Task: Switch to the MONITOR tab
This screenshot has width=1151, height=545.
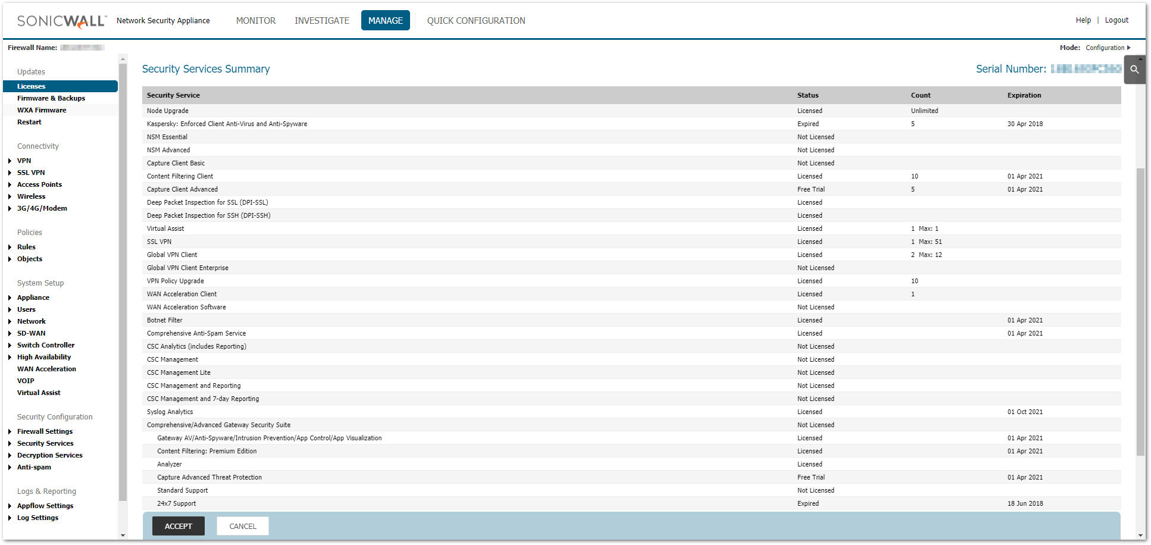Action: 255,21
